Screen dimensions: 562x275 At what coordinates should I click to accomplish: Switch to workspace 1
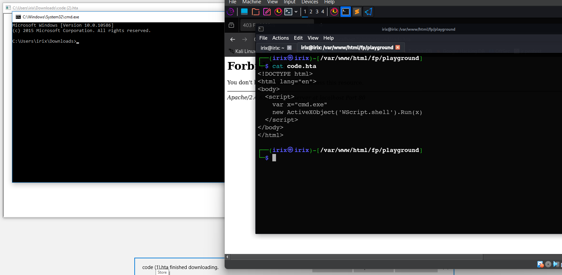[305, 12]
